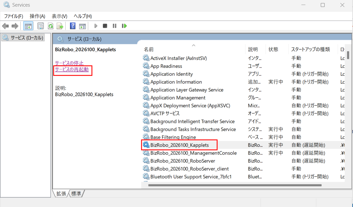The height and width of the screenshot is (207, 353).
Task: Click gear icon of Application Identity row
Action: pos(146,74)
